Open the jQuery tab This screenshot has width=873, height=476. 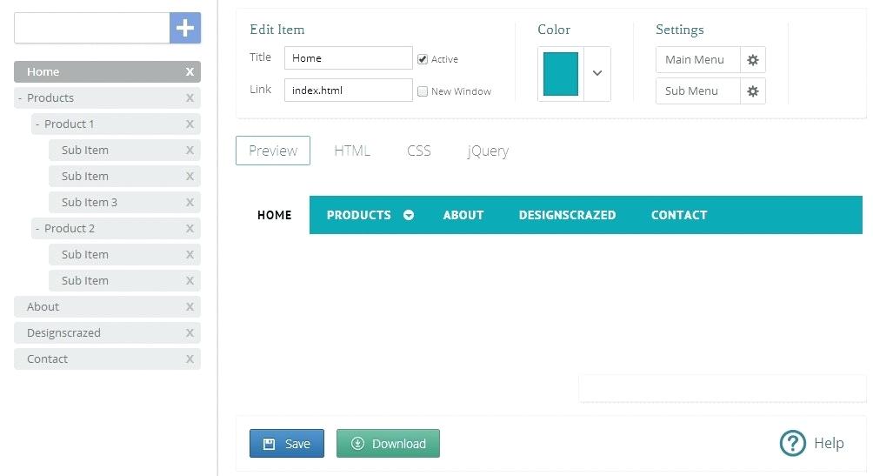488,151
